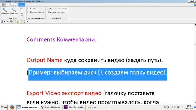Image resolution: width=196 pixels, height=110 pixels.
Task: Select the Вид ribbon tab
Action: point(22,5)
